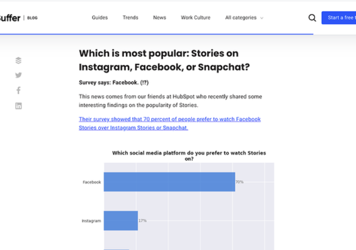Open the Guides menu item

point(100,18)
